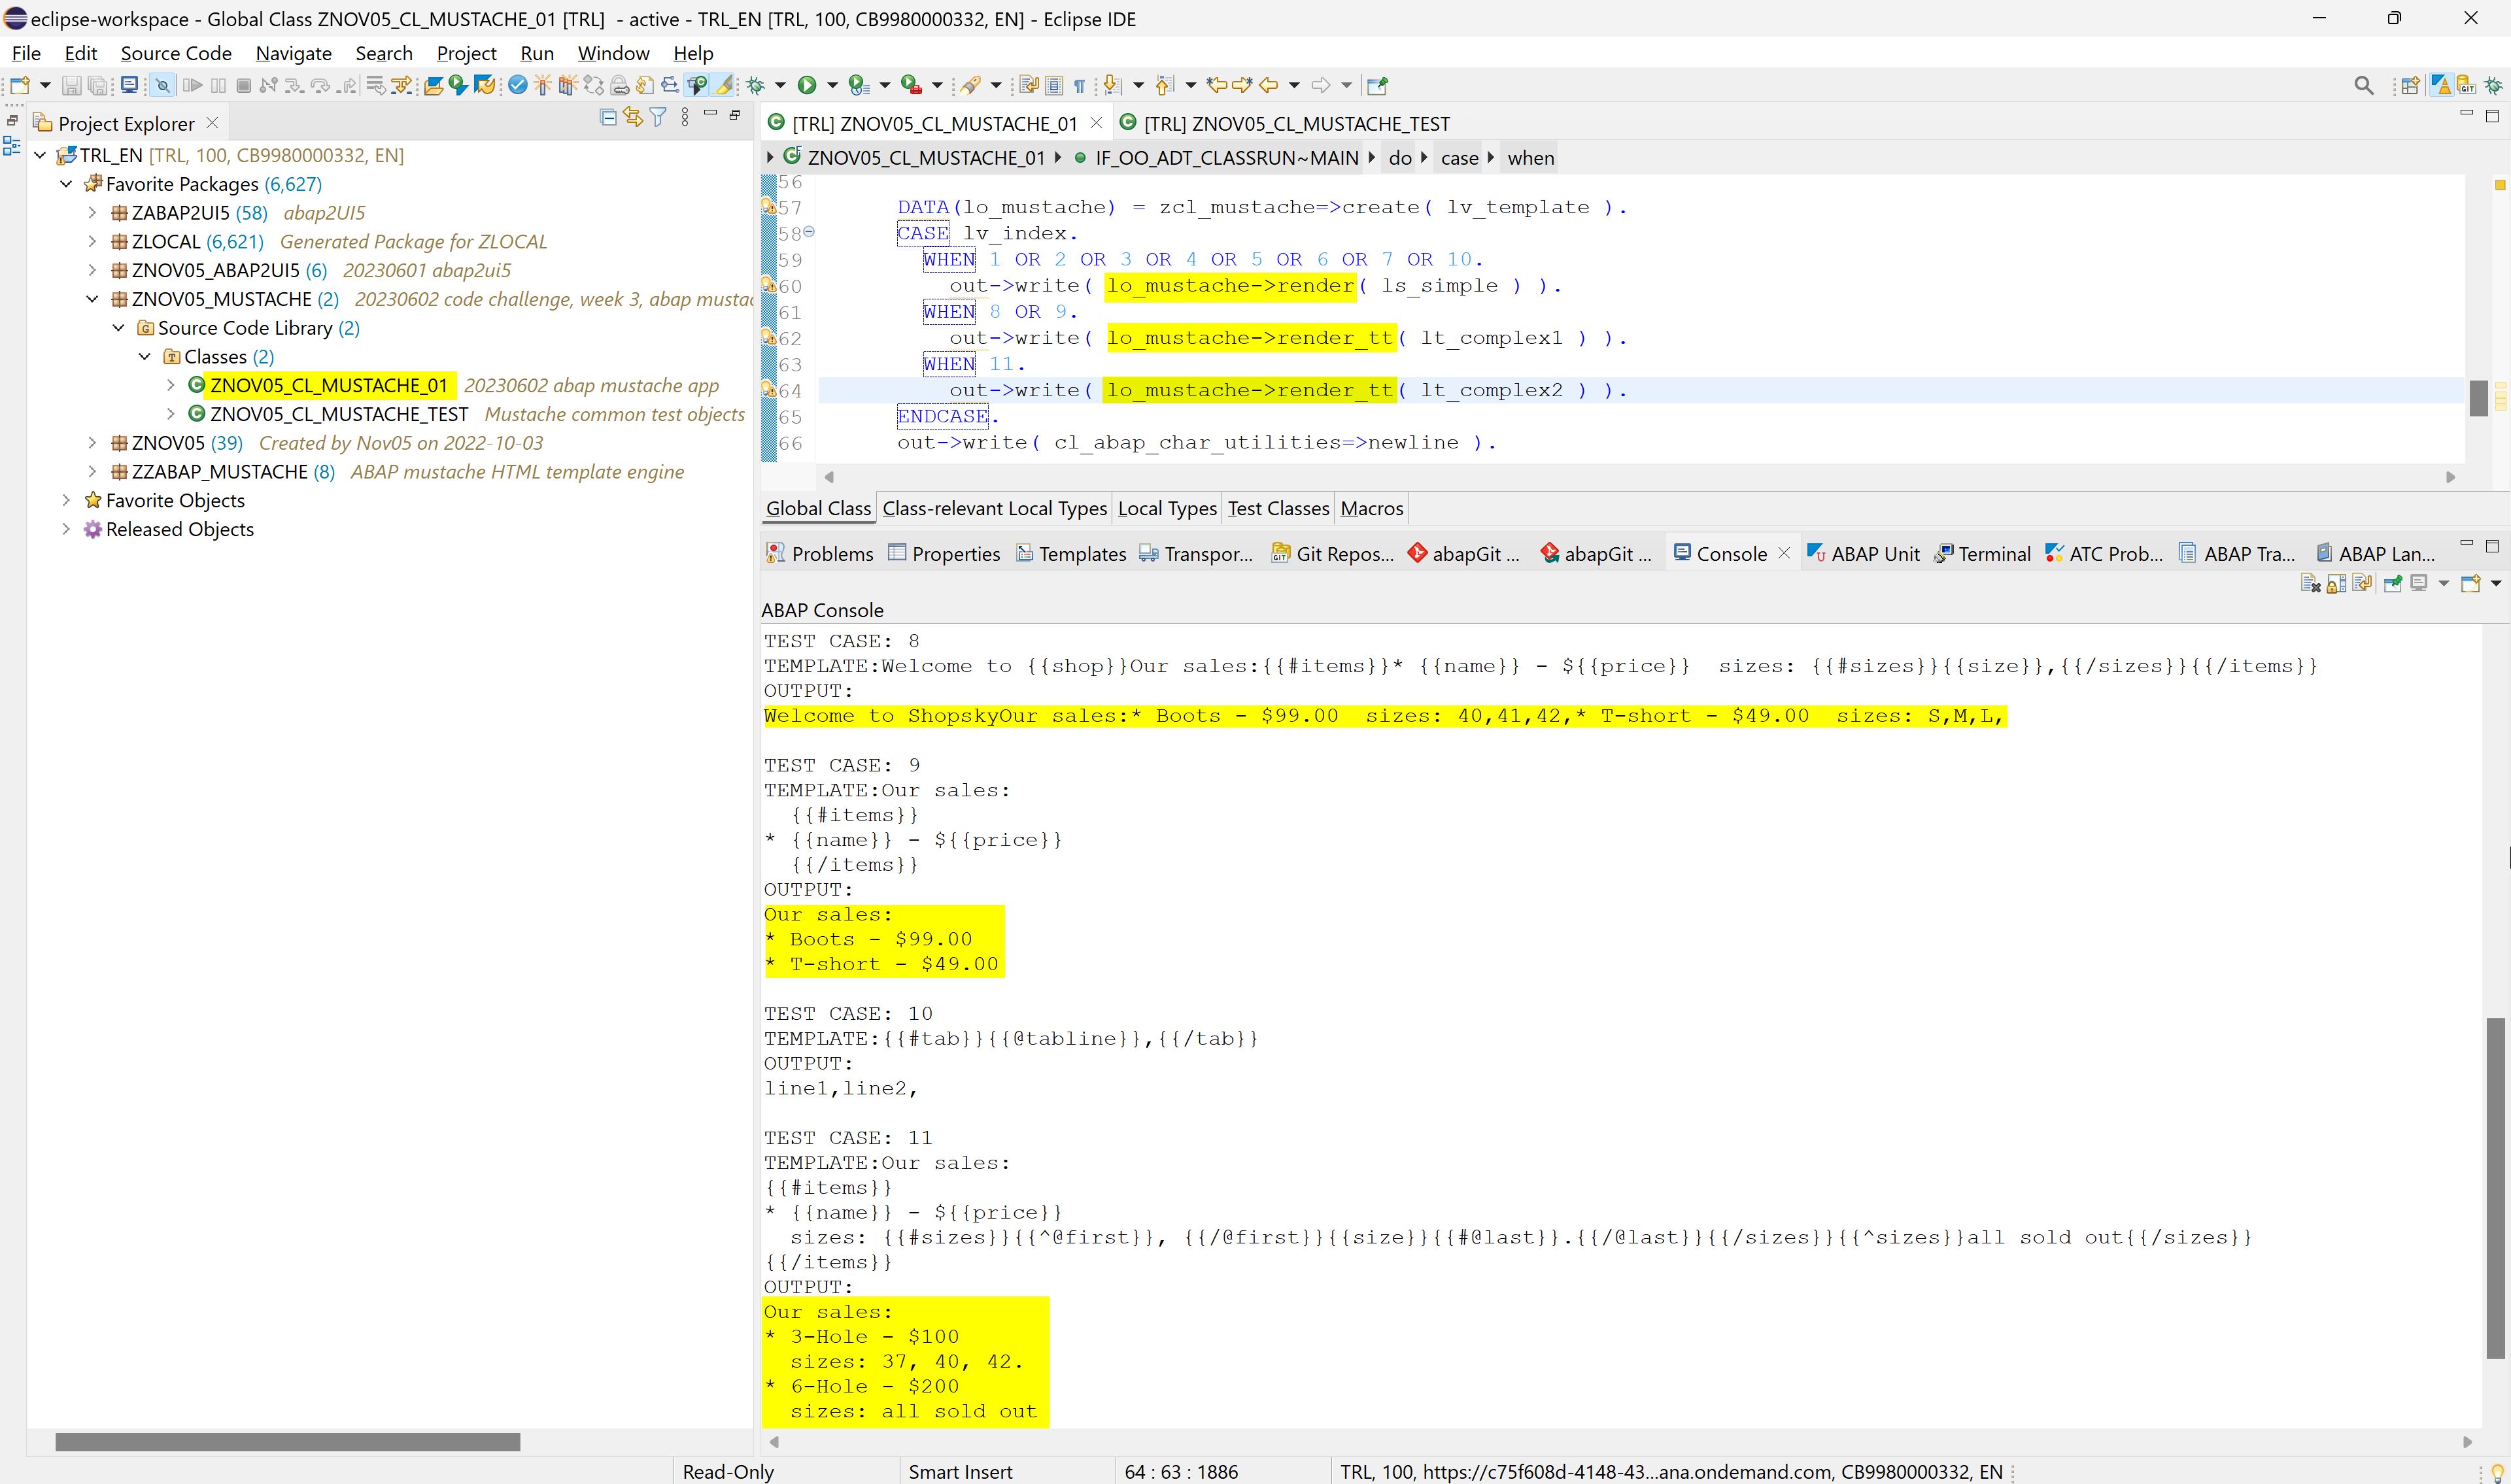Click the console vertical scrollbar thumb
The height and width of the screenshot is (1484, 2511).
pyautogui.click(x=2496, y=1188)
